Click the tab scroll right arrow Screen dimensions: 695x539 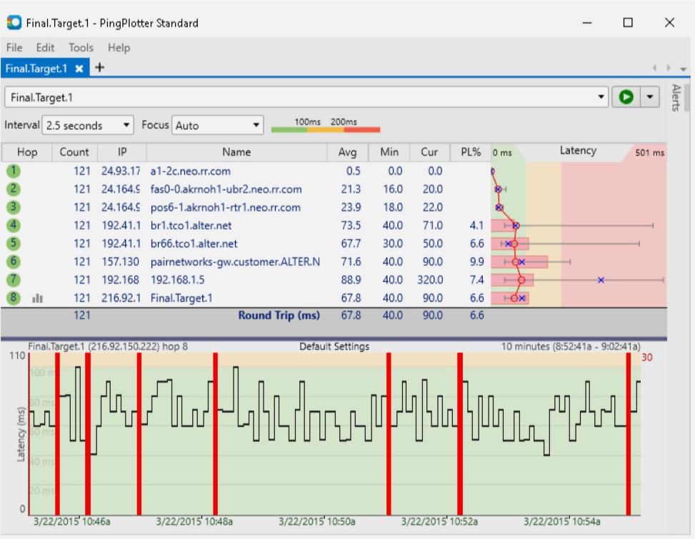pos(669,68)
